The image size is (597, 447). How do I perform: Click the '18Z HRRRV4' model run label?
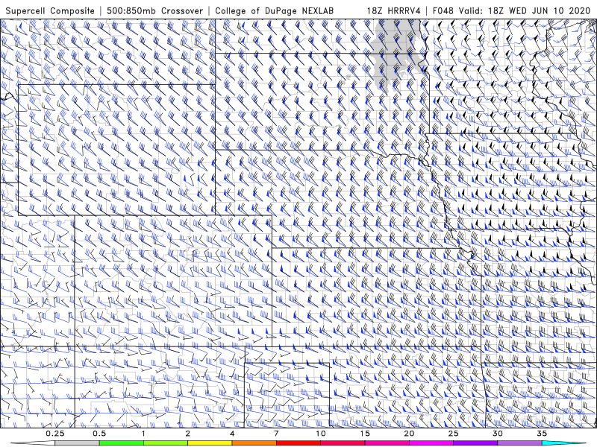click(394, 10)
